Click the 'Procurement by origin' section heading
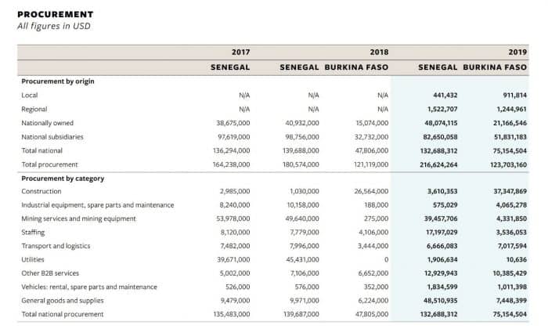 59,81
